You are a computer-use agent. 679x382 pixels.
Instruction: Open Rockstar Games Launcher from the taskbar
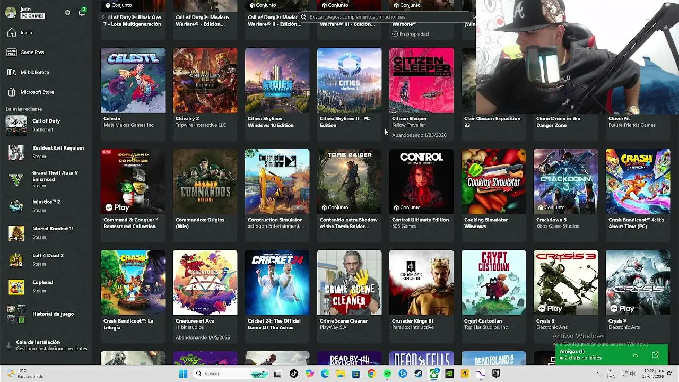(465, 374)
